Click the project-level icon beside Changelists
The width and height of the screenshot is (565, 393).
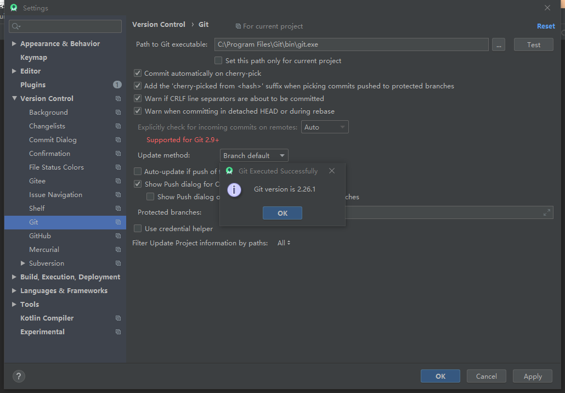pyautogui.click(x=118, y=126)
